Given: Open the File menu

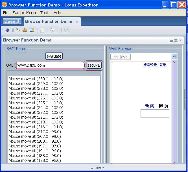Looking at the screenshot, I should point(6,13).
